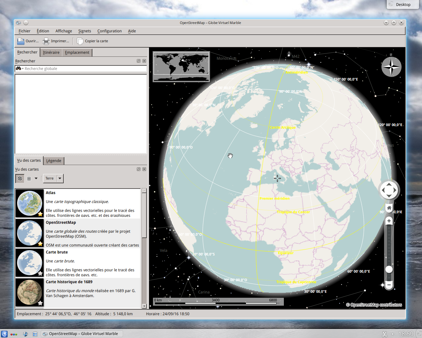The height and width of the screenshot is (338, 422).
Task: Toggle favorite star on Carte historique 1689
Action: pyautogui.click(x=40, y=303)
